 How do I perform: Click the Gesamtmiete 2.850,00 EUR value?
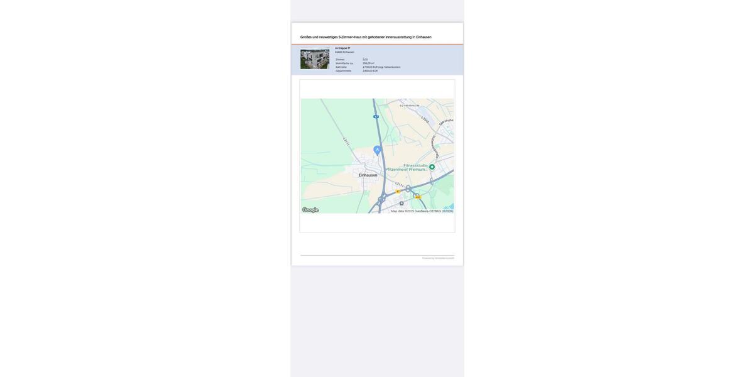coord(370,71)
